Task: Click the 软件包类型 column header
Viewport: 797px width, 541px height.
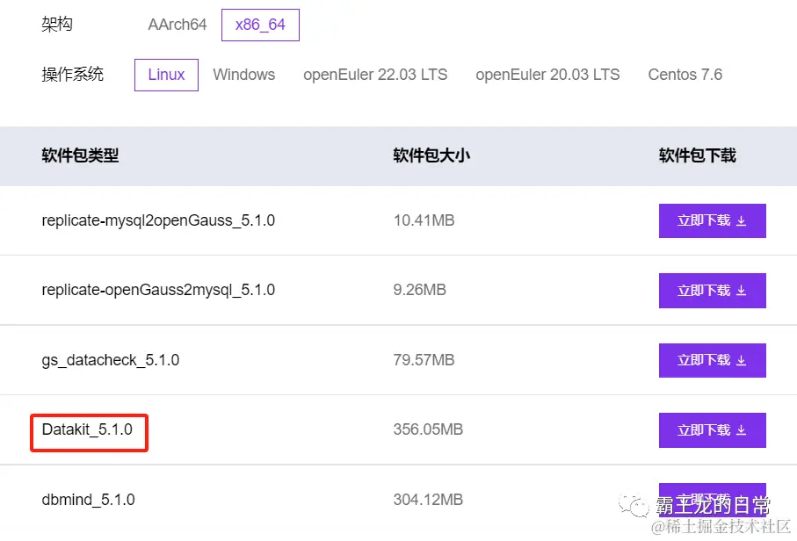Action: click(80, 155)
